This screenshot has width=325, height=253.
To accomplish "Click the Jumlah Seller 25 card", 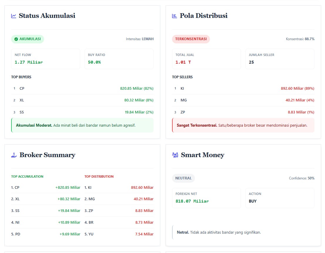I will click(280, 59).
